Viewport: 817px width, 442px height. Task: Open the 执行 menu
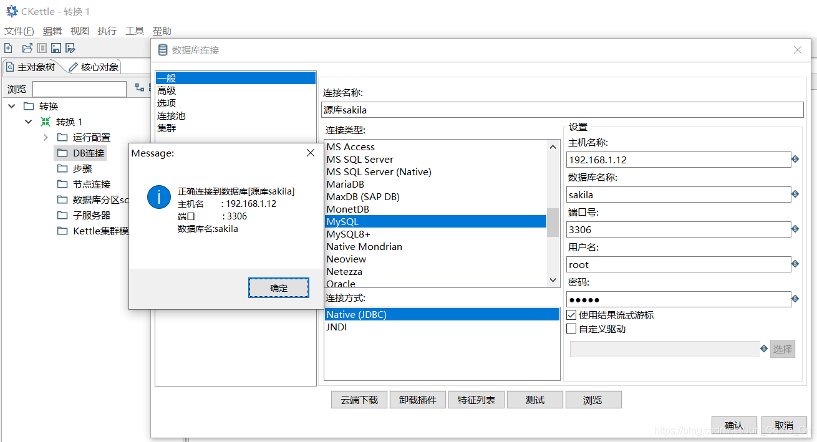tap(107, 31)
